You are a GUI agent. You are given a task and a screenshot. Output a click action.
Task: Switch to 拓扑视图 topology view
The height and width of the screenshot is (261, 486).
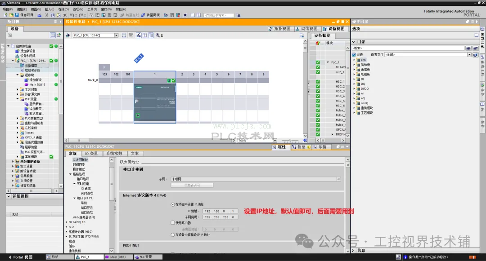pos(279,28)
